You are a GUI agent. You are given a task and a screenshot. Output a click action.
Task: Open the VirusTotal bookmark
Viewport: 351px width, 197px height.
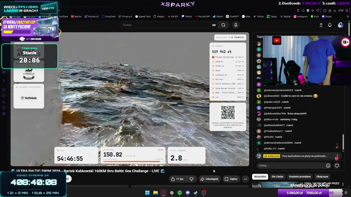coord(108,16)
